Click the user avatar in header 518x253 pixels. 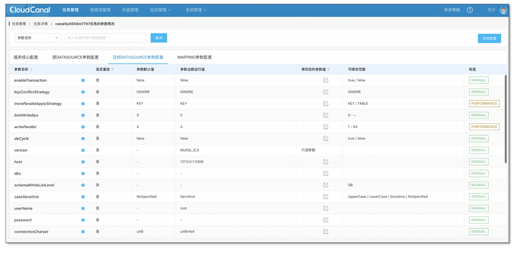[503, 10]
